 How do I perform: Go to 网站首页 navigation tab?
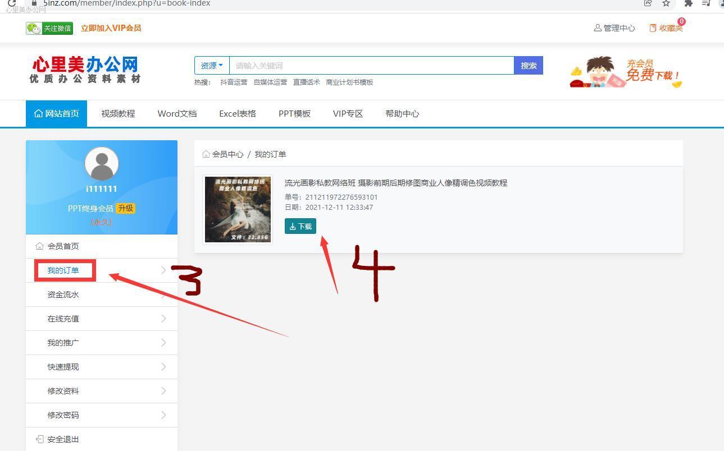[x=57, y=114]
